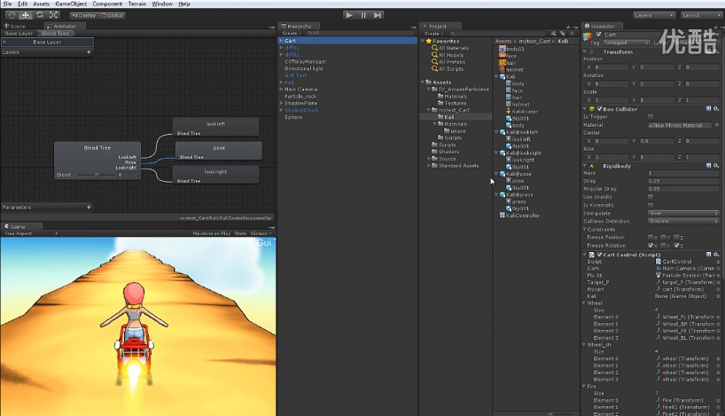Toggle Maximize on Play in Game view
This screenshot has height=416, width=725.
click(211, 233)
